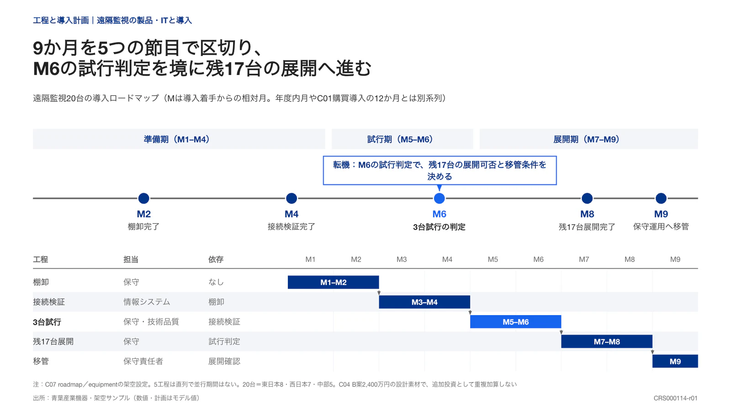Click the 転機 callout box about M6
The height and width of the screenshot is (411, 731).
pos(440,170)
